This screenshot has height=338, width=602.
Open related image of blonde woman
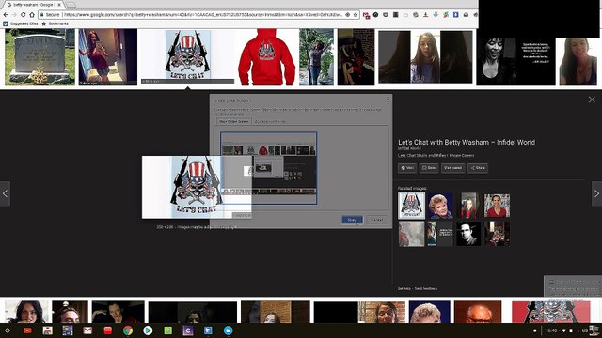[440, 206]
